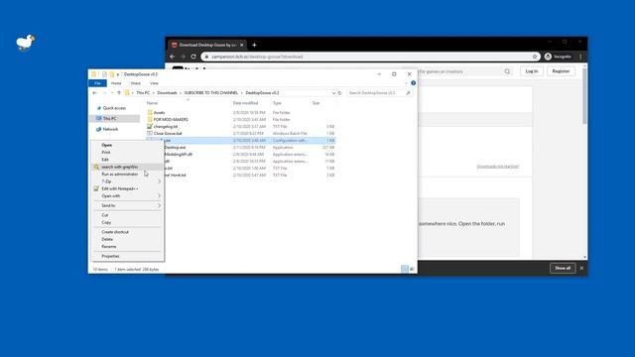The width and height of the screenshot is (635, 357).
Task: Open the Quick Access Toolbar customize dropdown
Action: [x=118, y=74]
